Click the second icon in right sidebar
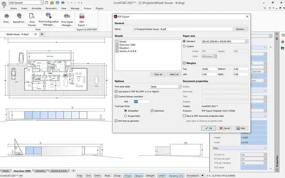The height and width of the screenshot is (178, 285). (283, 42)
